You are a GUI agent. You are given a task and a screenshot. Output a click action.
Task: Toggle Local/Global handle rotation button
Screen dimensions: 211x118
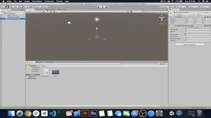point(44,7)
